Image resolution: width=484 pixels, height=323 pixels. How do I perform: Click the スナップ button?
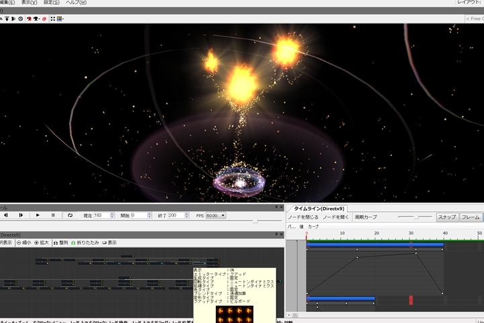tap(446, 217)
